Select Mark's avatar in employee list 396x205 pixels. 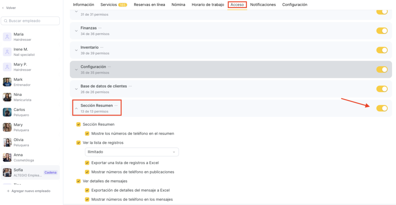[x=7, y=82]
